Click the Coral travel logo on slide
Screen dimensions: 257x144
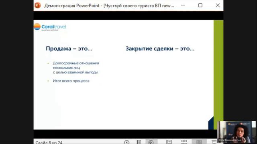50,27
